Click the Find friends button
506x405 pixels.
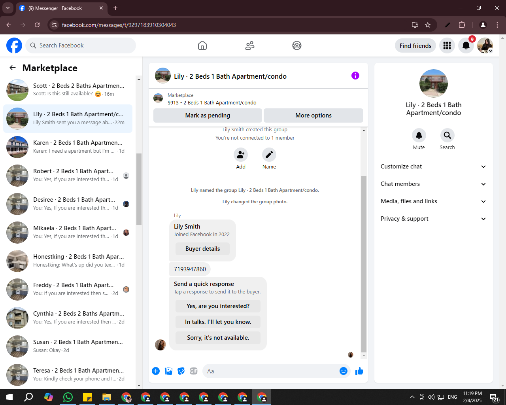coord(415,45)
